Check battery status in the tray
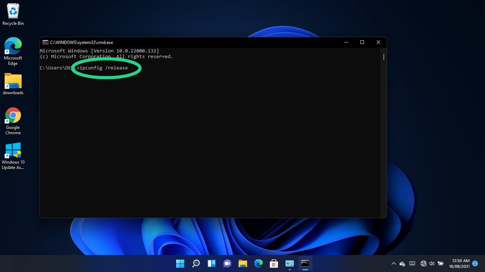The width and height of the screenshot is (485, 272). [440, 263]
